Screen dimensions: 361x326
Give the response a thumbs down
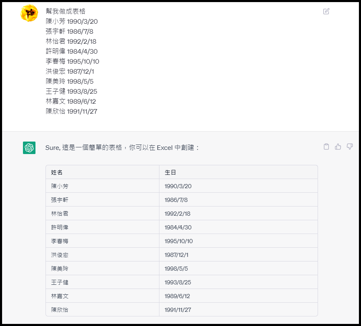(x=350, y=147)
